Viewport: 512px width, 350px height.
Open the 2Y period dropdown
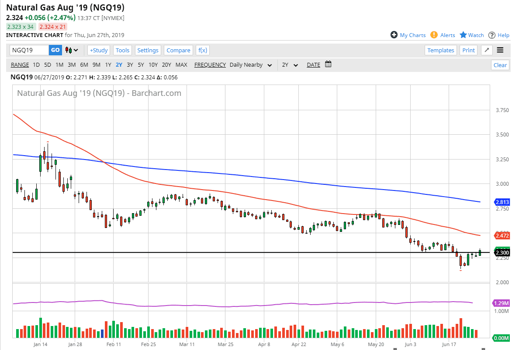(290, 65)
